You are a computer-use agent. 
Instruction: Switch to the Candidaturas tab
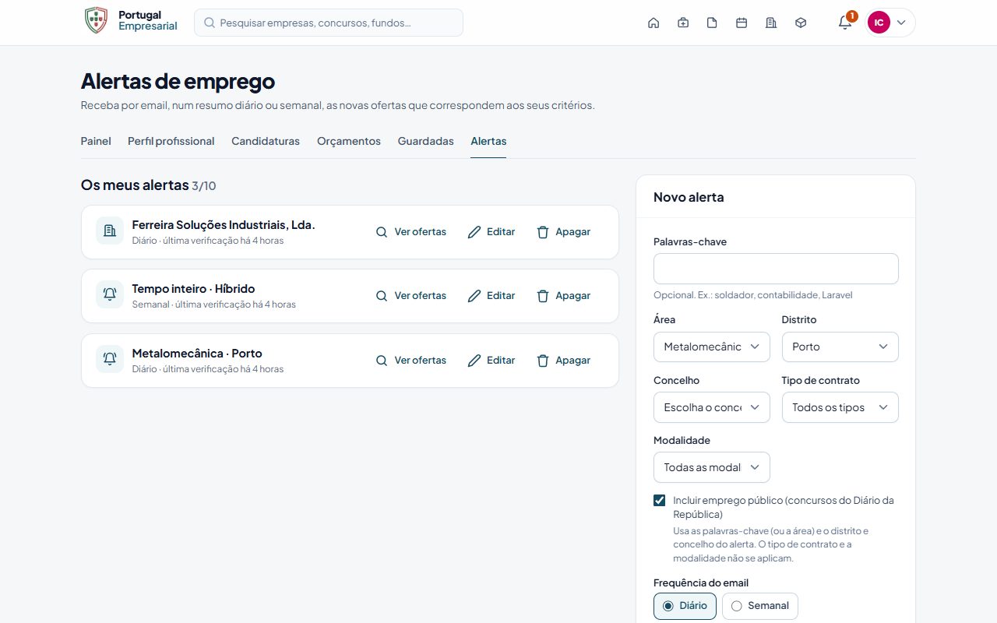pos(266,142)
